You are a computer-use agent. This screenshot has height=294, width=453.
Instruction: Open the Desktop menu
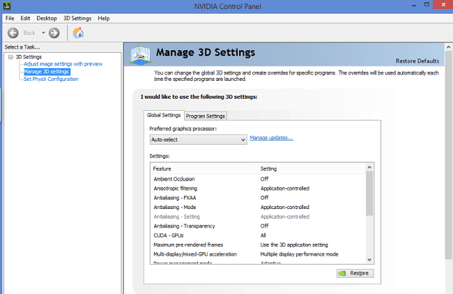coord(47,18)
